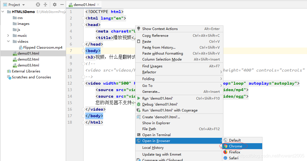Collapse the videos folder arrow
This screenshot has width=307, height=161.
[x=8, y=41]
